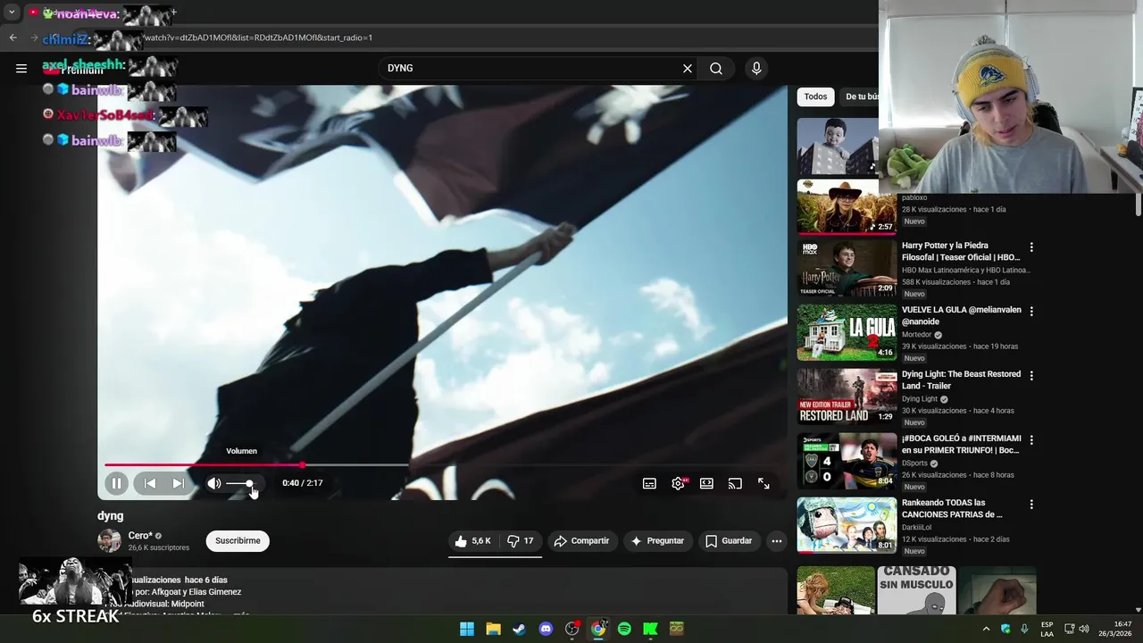The height and width of the screenshot is (643, 1143).
Task: Open Discord from the taskbar
Action: pyautogui.click(x=546, y=629)
